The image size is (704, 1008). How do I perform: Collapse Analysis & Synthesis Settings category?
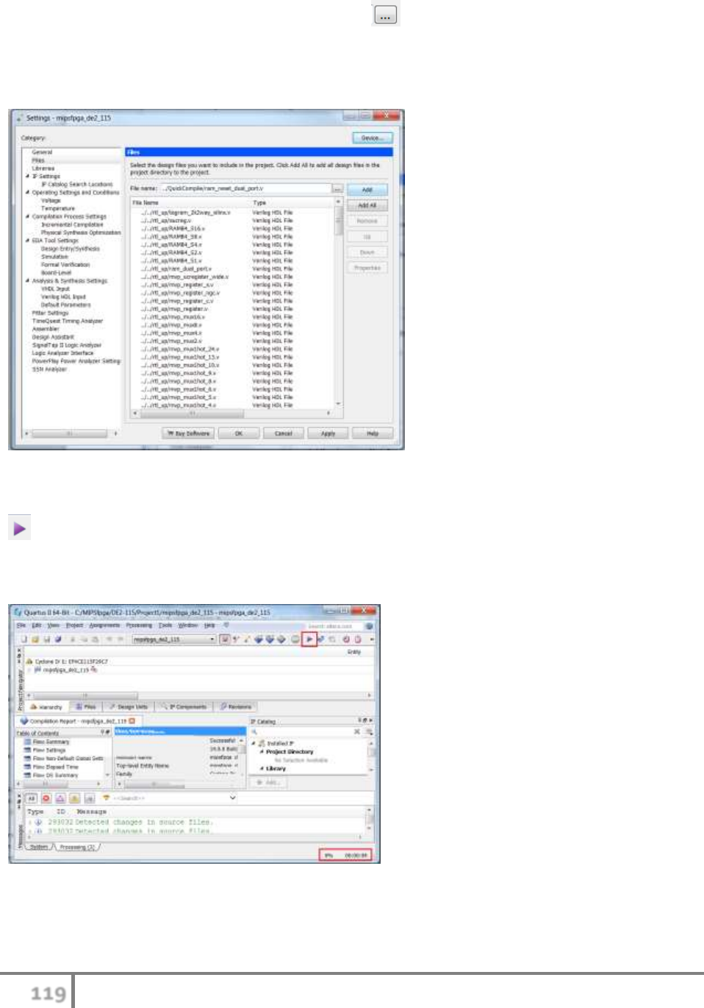coord(27,281)
